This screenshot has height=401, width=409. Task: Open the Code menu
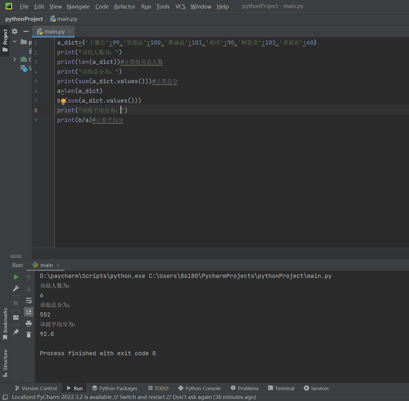pyautogui.click(x=102, y=6)
